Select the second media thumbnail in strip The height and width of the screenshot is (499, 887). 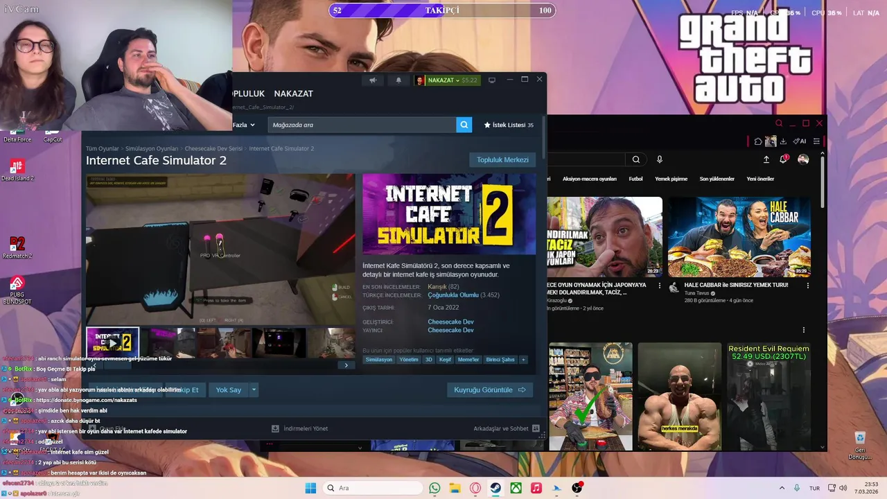(168, 342)
